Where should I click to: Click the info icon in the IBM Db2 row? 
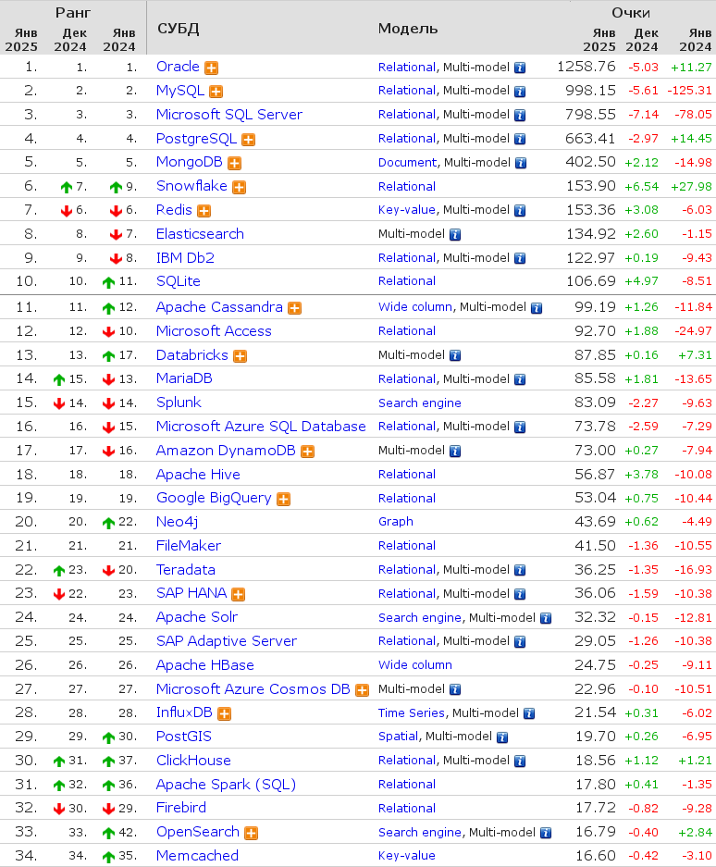(520, 259)
